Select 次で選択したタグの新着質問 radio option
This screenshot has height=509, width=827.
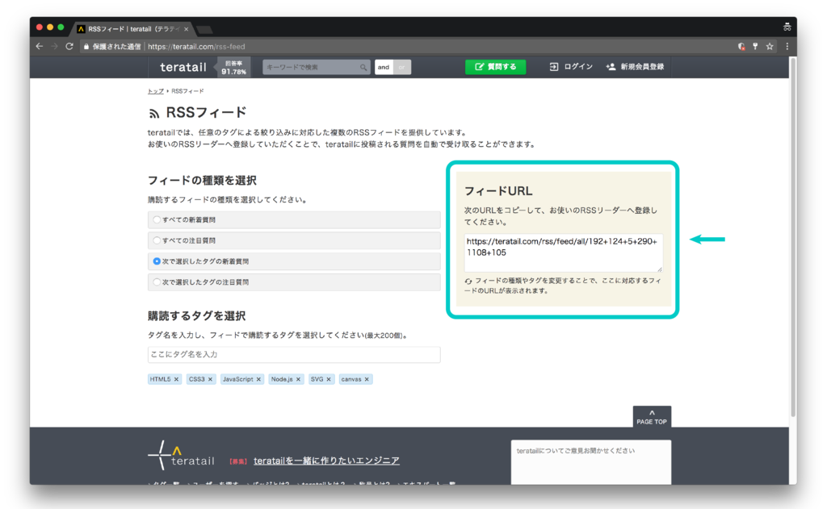point(157,261)
